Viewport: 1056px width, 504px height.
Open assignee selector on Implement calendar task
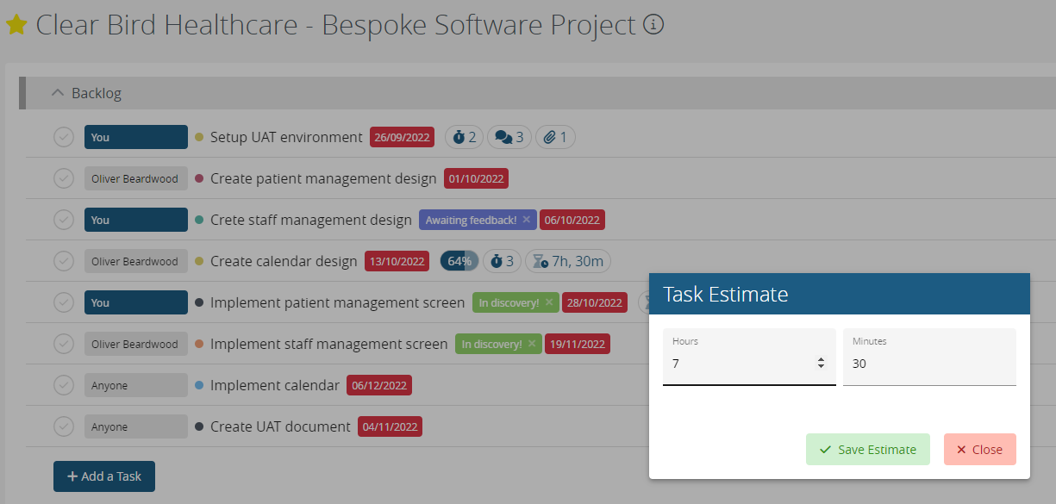[135, 385]
